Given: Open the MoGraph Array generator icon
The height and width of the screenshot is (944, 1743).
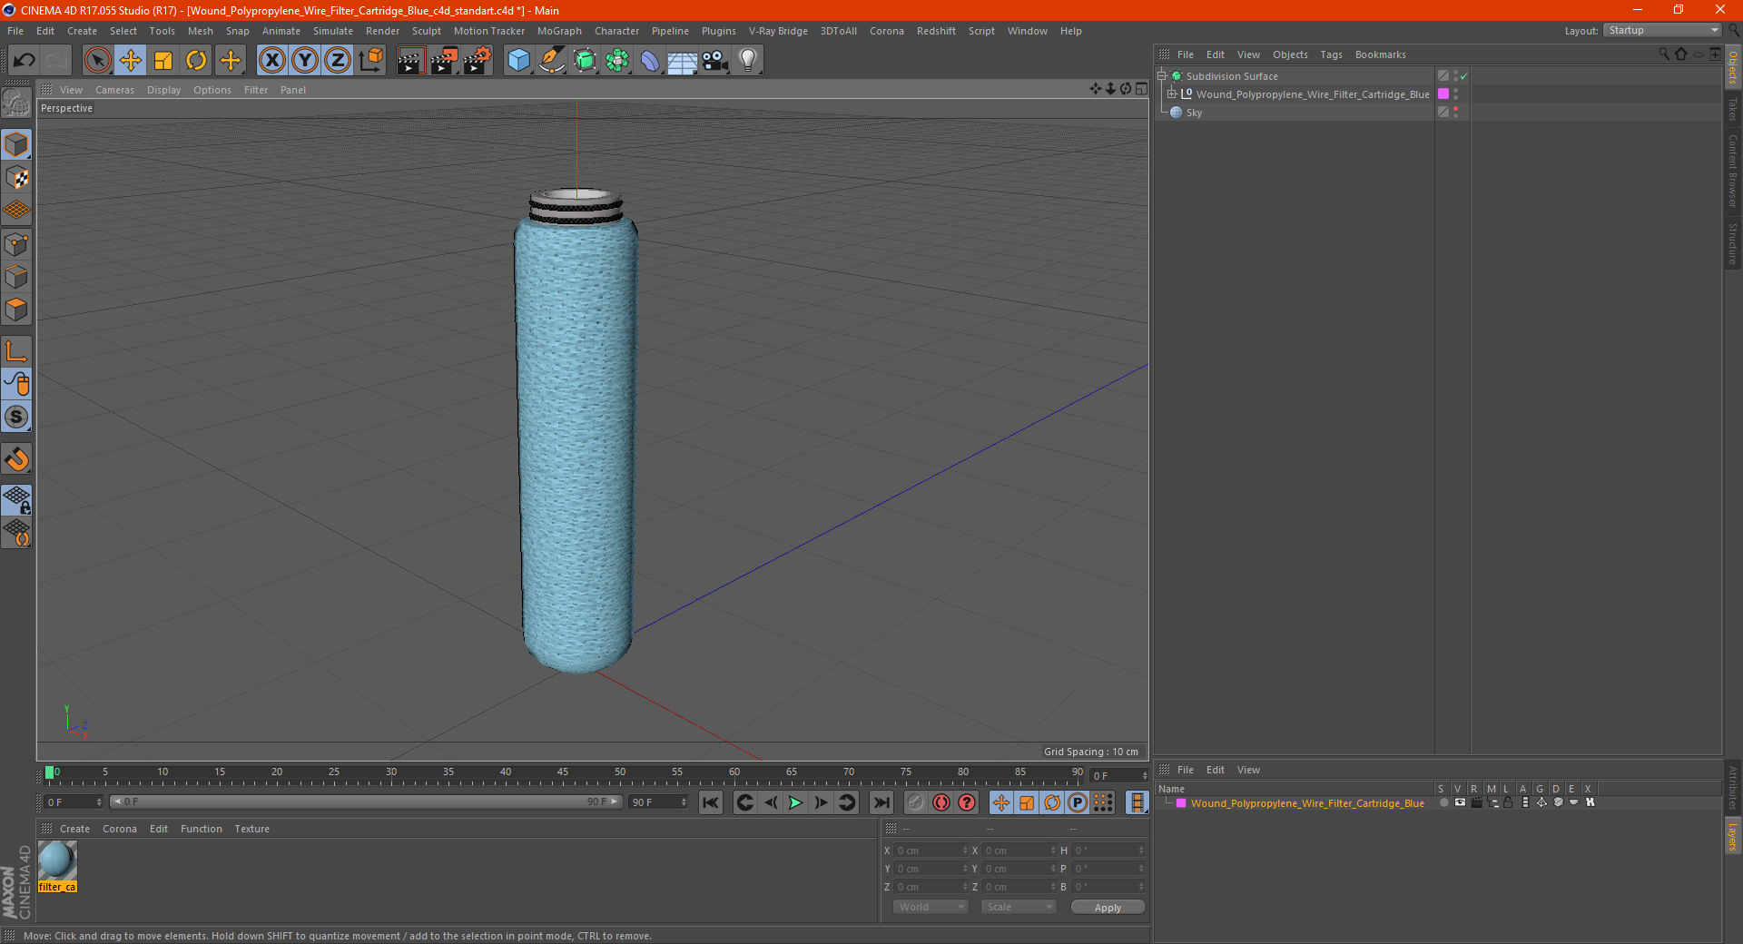Looking at the screenshot, I should tap(617, 61).
